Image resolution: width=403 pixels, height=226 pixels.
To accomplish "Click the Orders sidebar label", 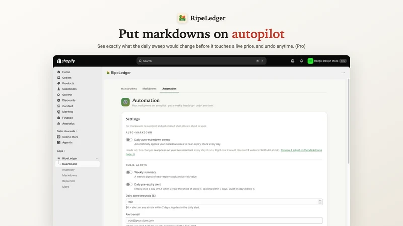I will pyautogui.click(x=67, y=78).
